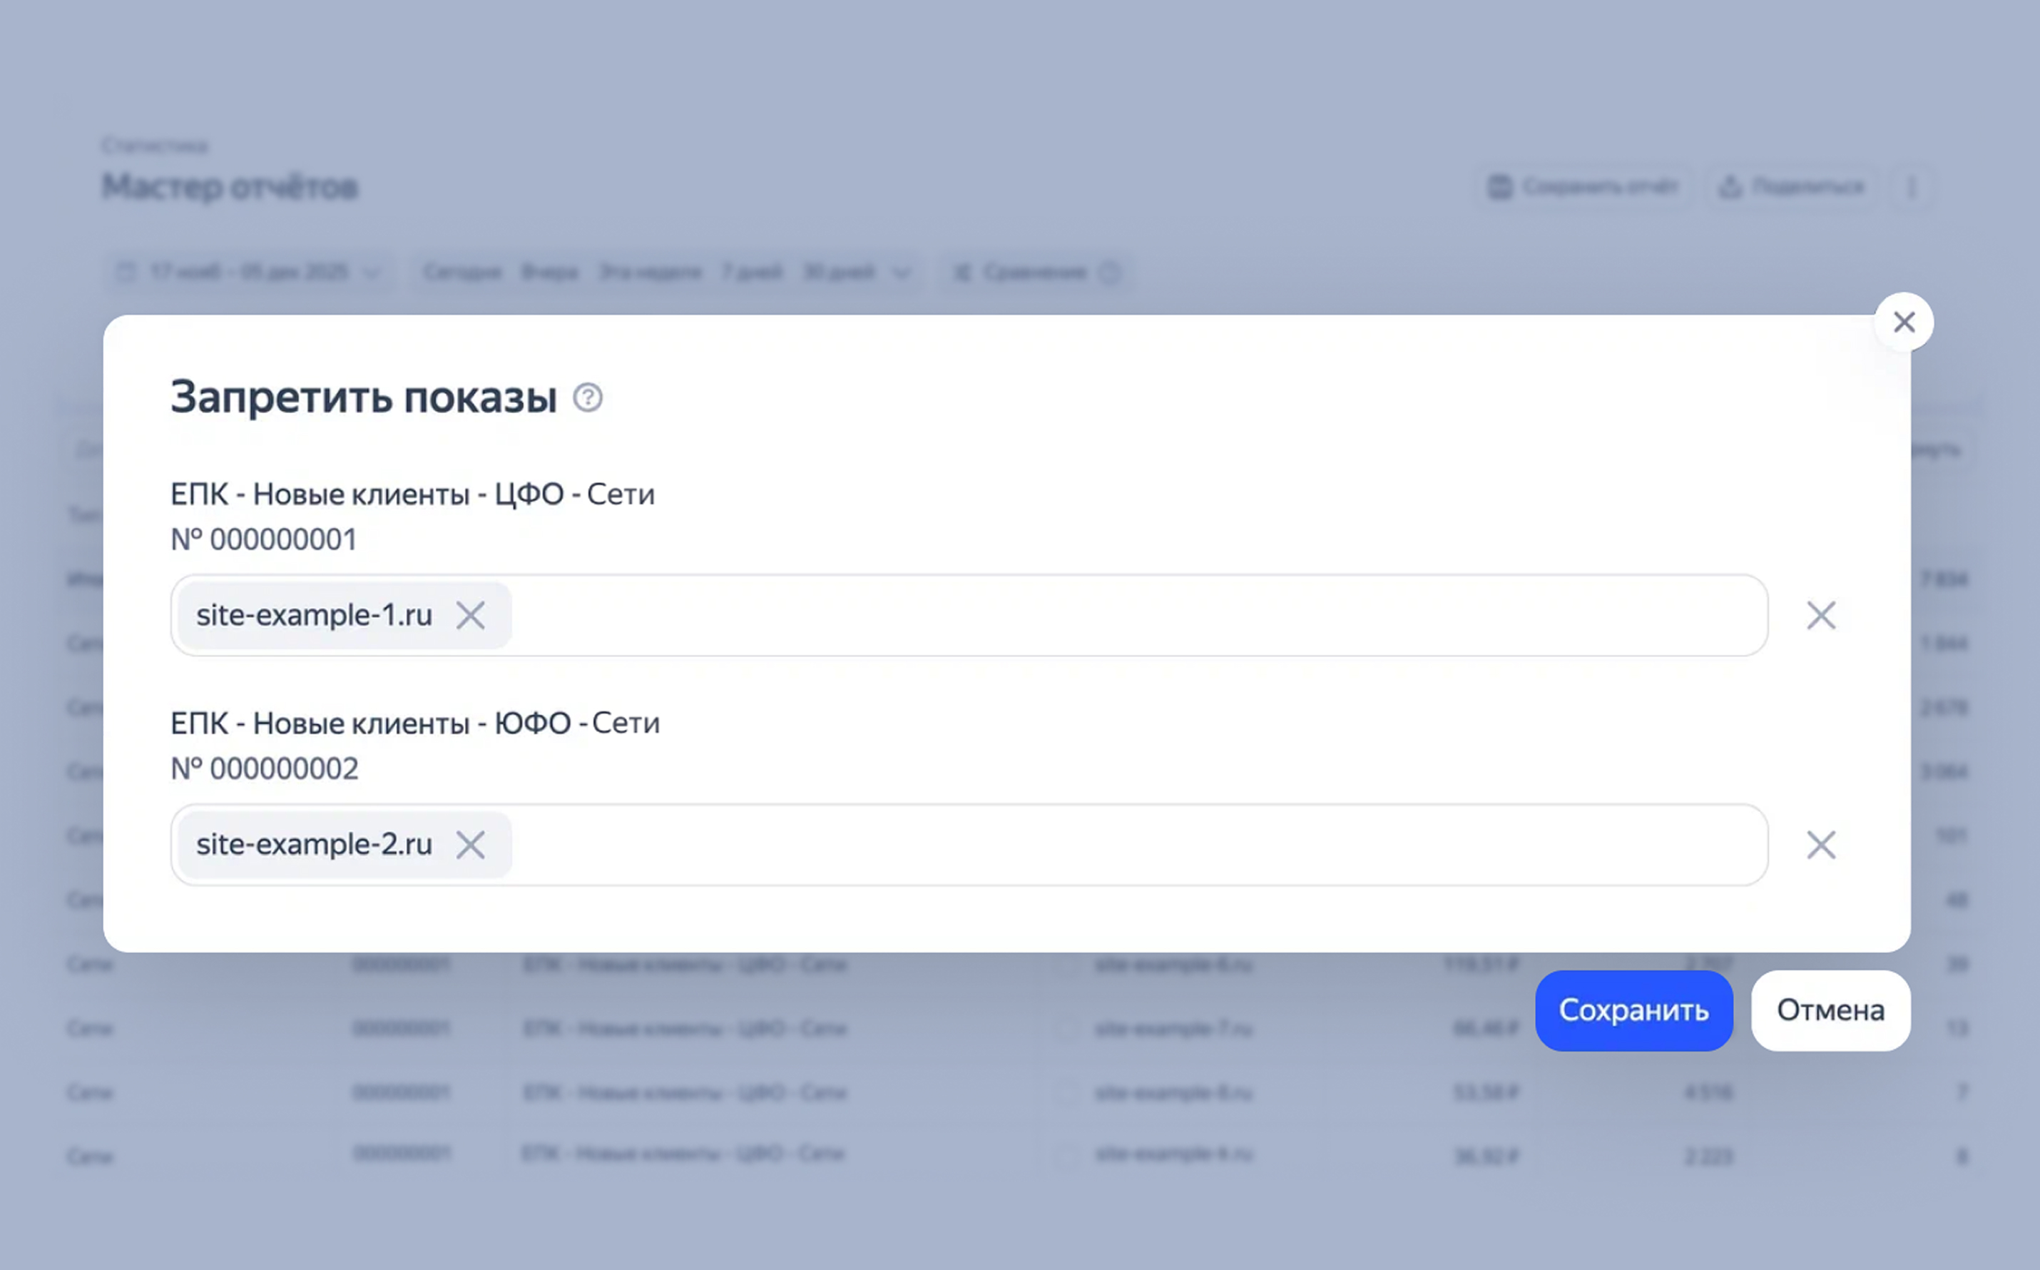The image size is (2040, 1270).
Task: Close the Запретить показы dialog
Action: [x=1903, y=322]
